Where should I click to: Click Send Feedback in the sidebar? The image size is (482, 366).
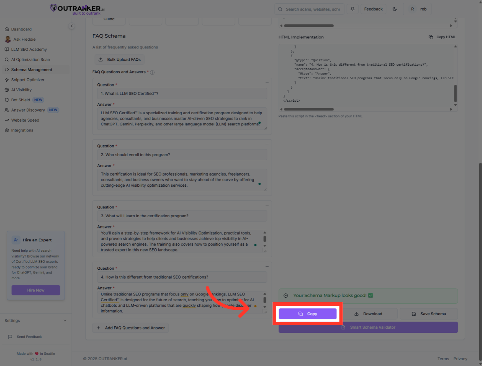pyautogui.click(x=29, y=337)
